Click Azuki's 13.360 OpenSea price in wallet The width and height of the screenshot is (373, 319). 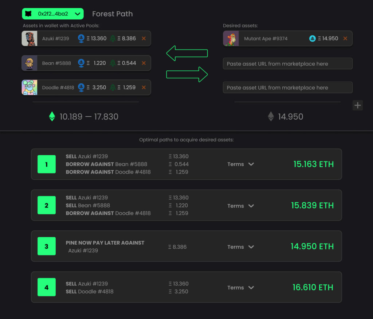96,38
